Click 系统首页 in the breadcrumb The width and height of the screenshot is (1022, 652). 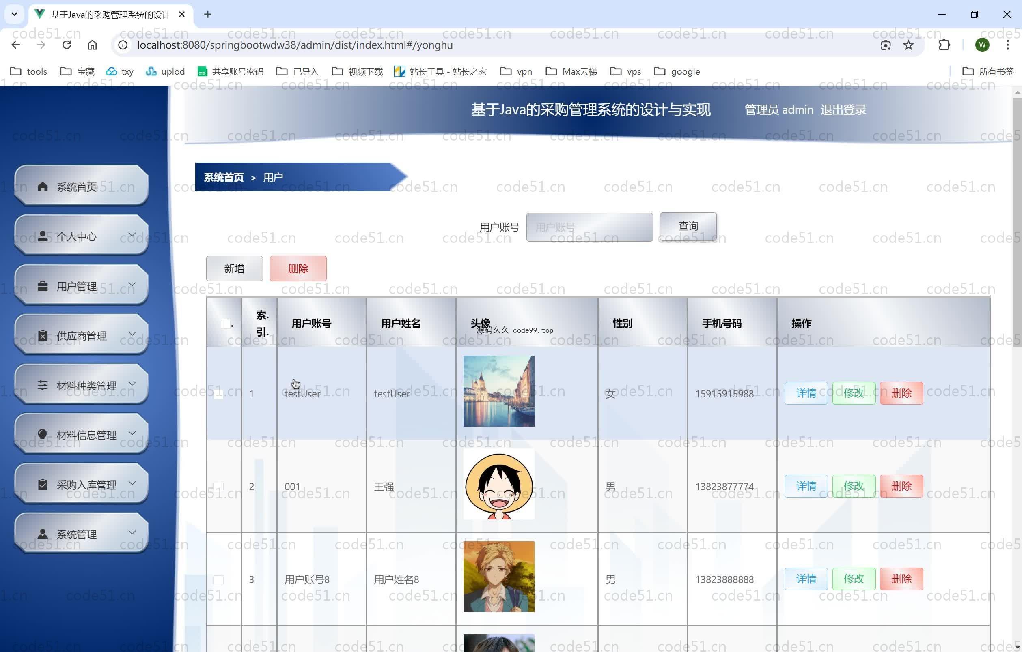coord(224,177)
